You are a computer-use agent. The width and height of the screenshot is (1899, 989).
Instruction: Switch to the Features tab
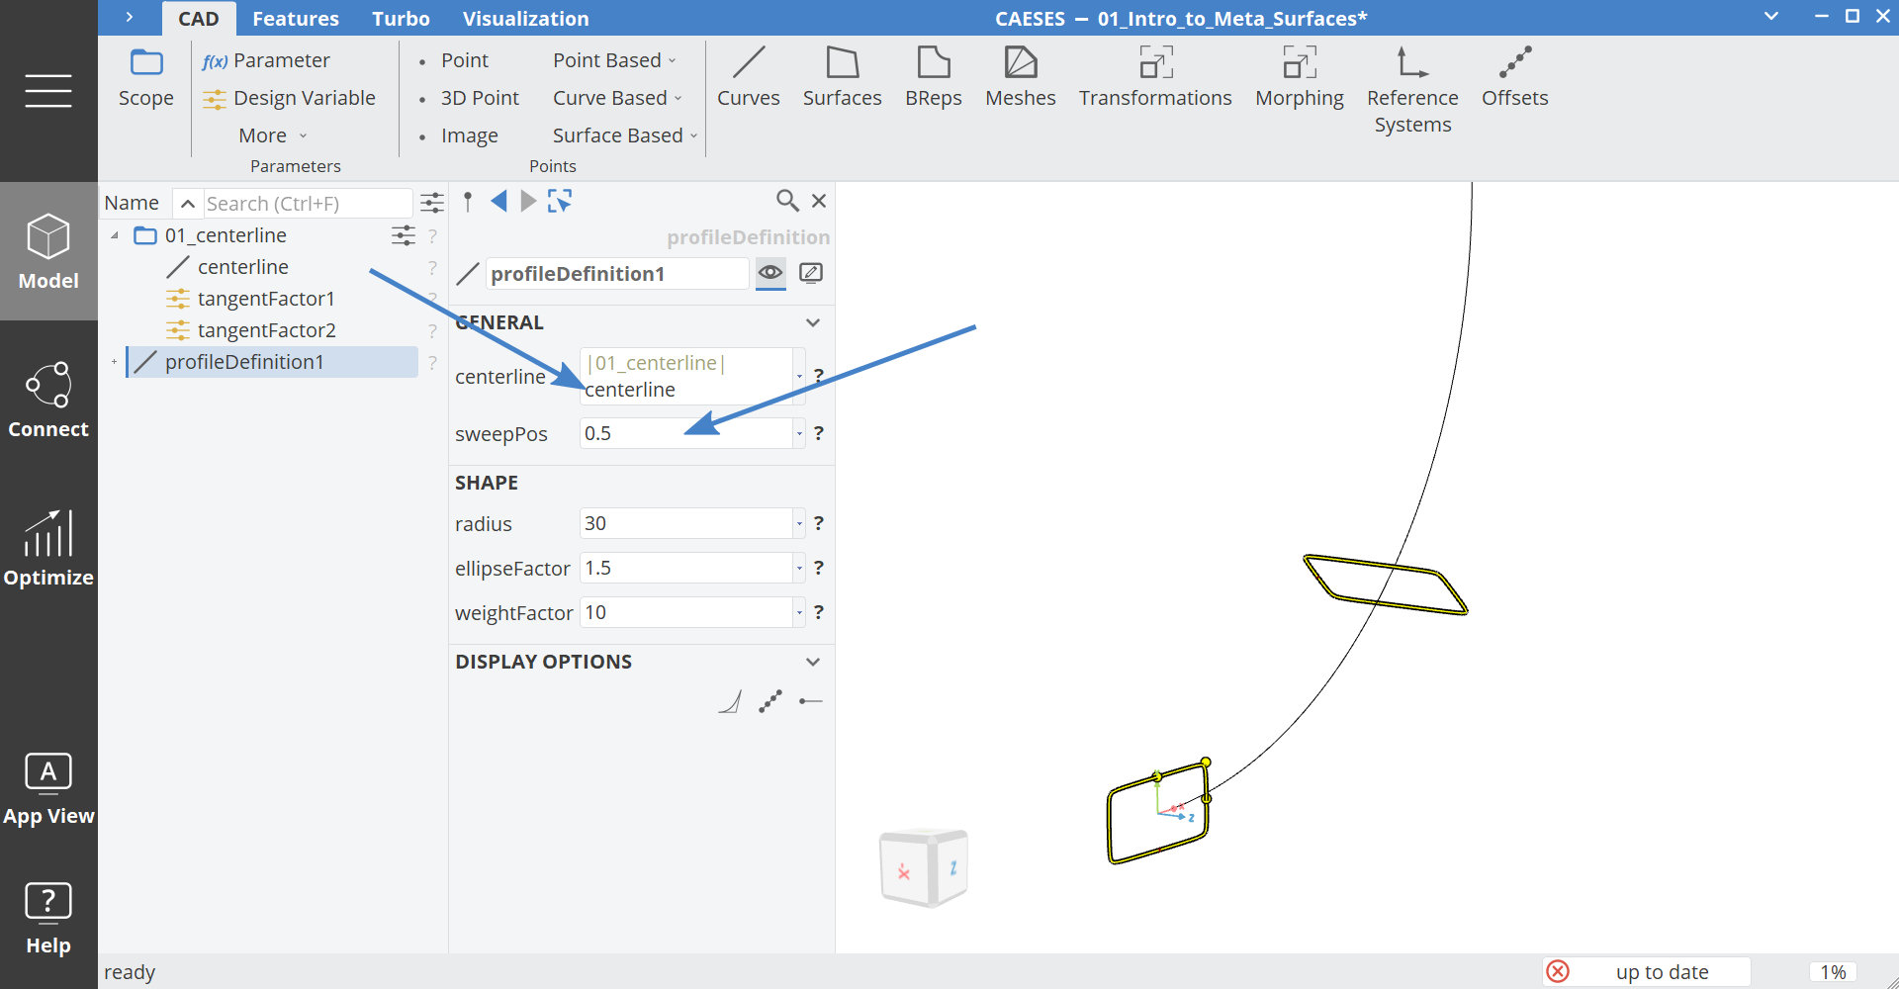(296, 18)
